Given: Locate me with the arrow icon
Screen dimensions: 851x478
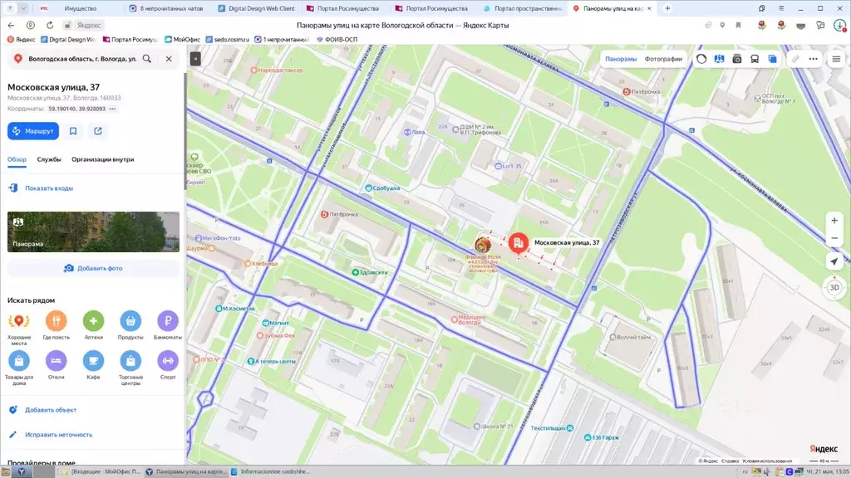Looking at the screenshot, I should point(834,261).
